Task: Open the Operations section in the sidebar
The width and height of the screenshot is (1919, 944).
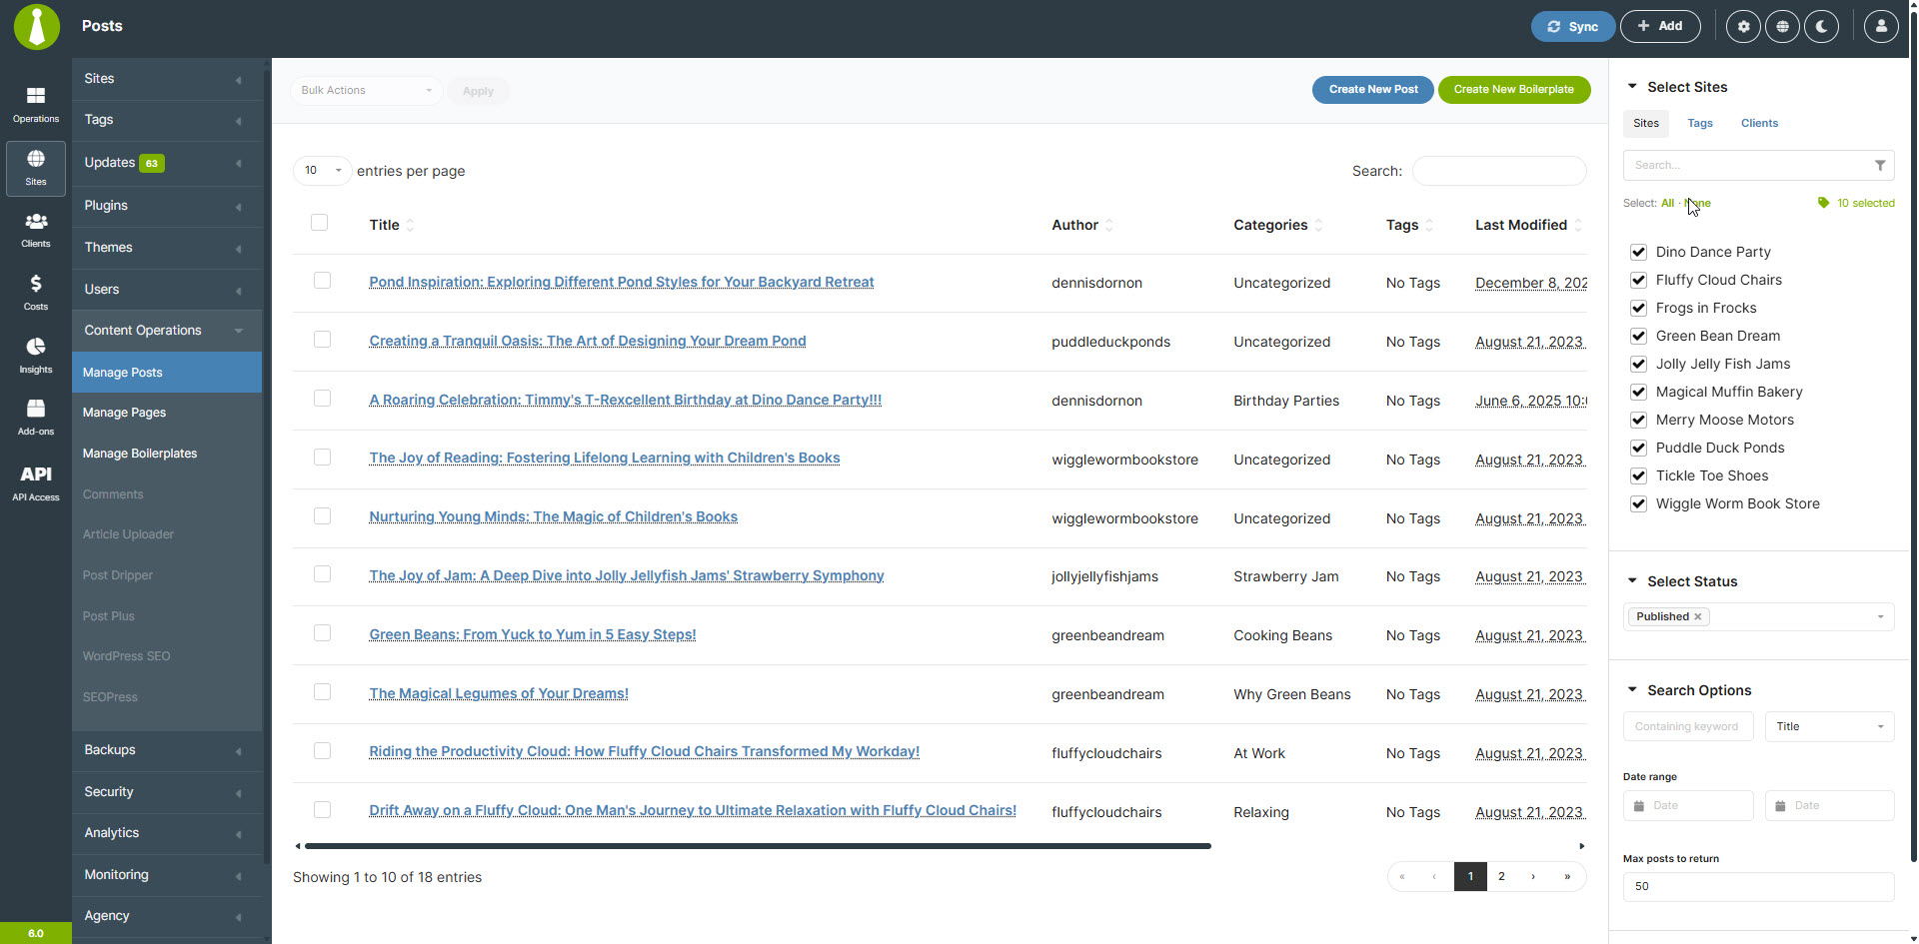Action: 35,103
